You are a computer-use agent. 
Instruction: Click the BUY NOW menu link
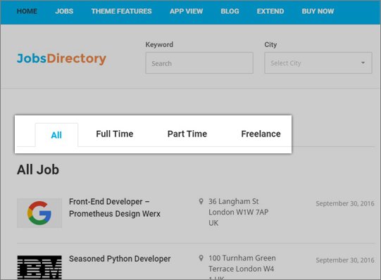pyautogui.click(x=318, y=11)
